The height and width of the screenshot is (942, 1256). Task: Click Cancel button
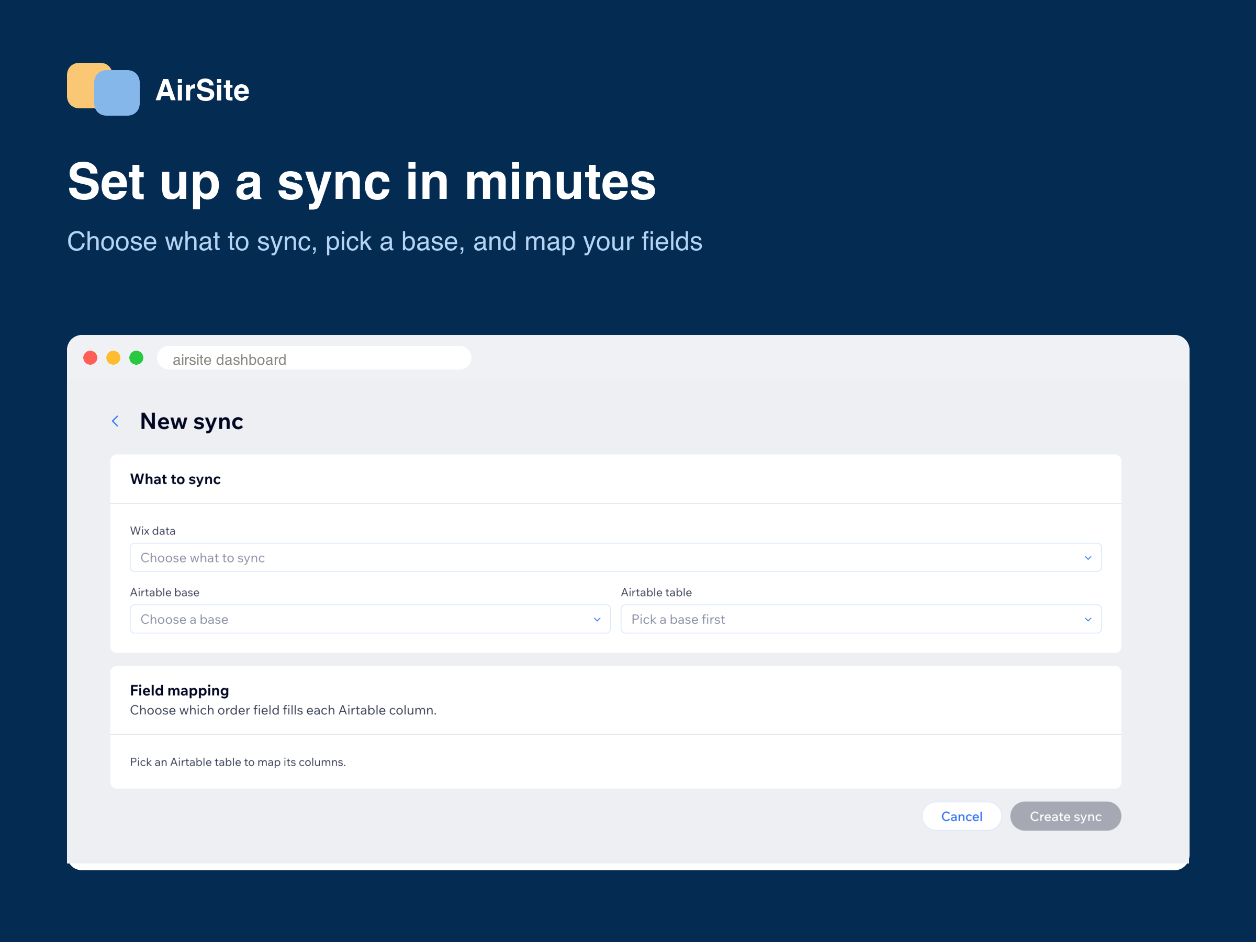(x=961, y=816)
